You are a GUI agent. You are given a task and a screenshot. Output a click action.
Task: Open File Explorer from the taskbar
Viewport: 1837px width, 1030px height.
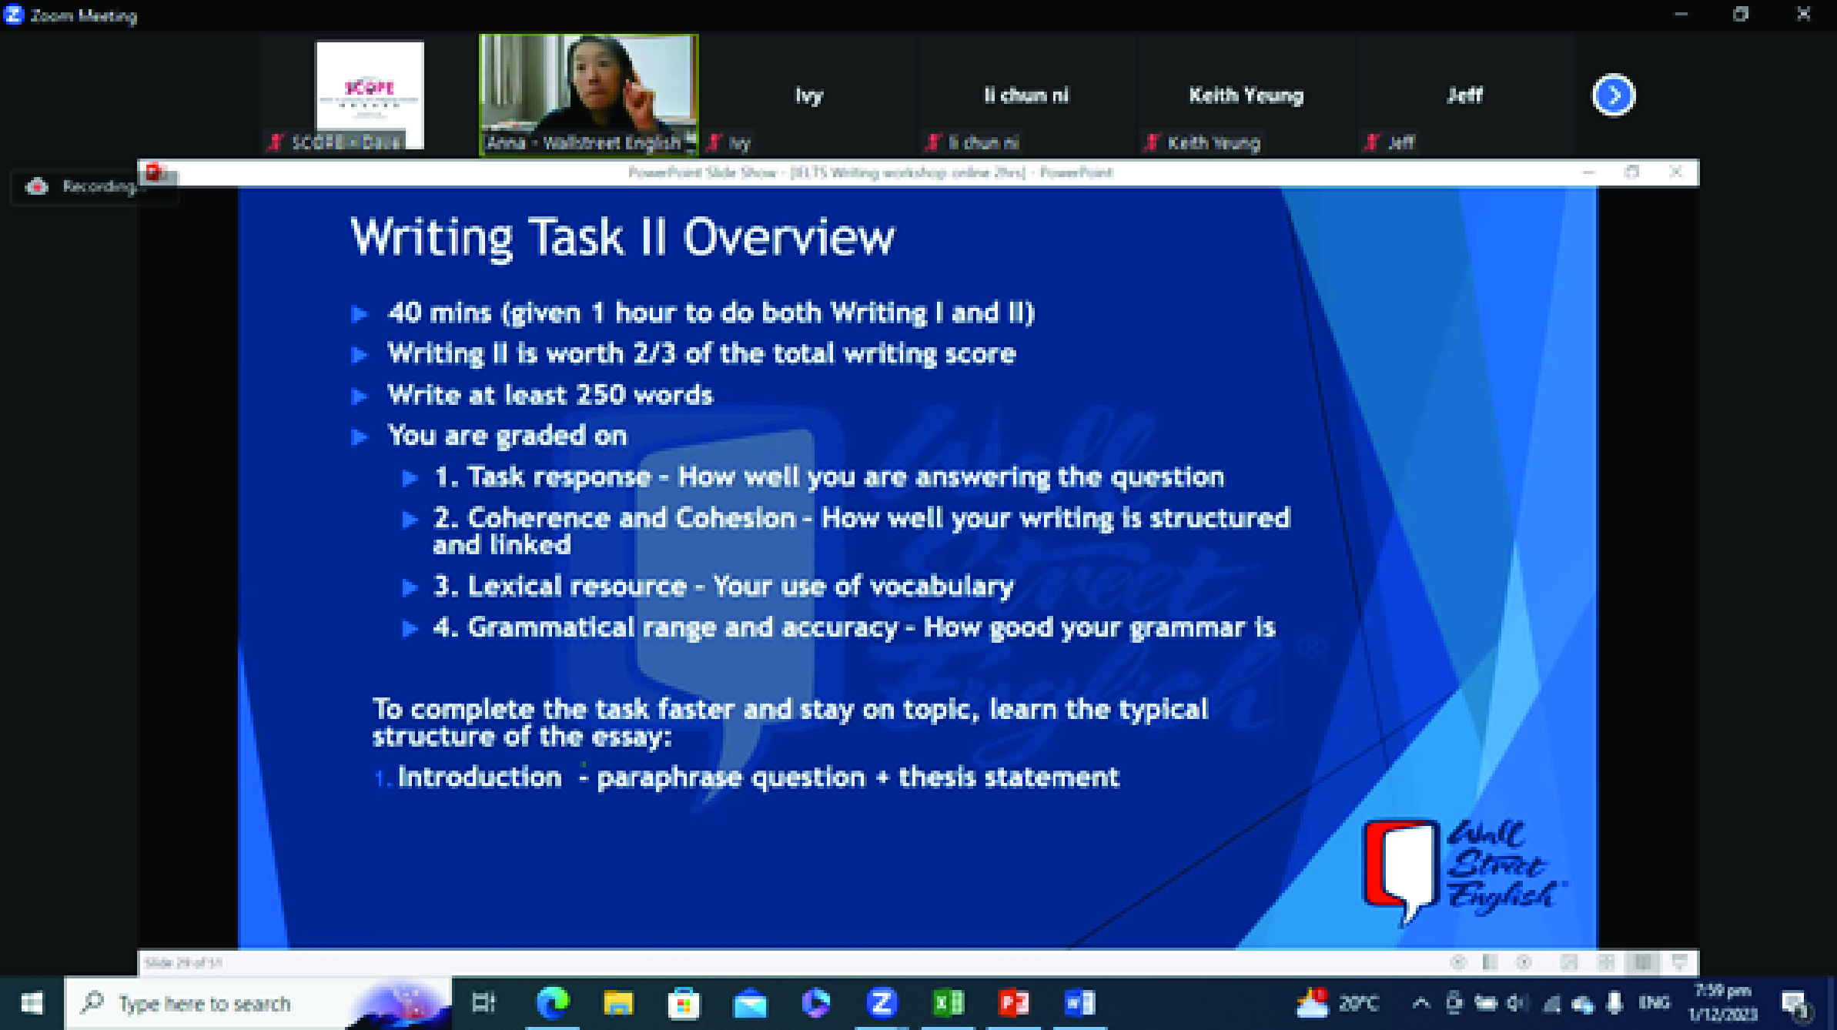point(618,1002)
